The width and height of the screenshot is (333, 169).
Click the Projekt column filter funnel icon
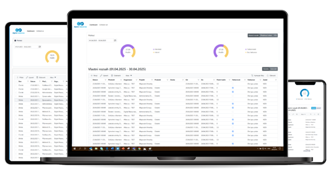pos(152,80)
